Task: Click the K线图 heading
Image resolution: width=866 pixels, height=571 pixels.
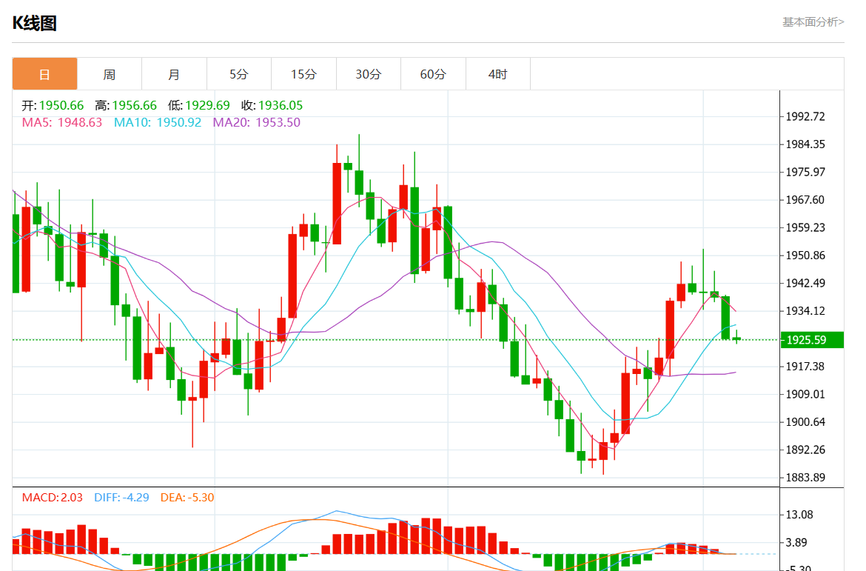Action: [x=34, y=23]
